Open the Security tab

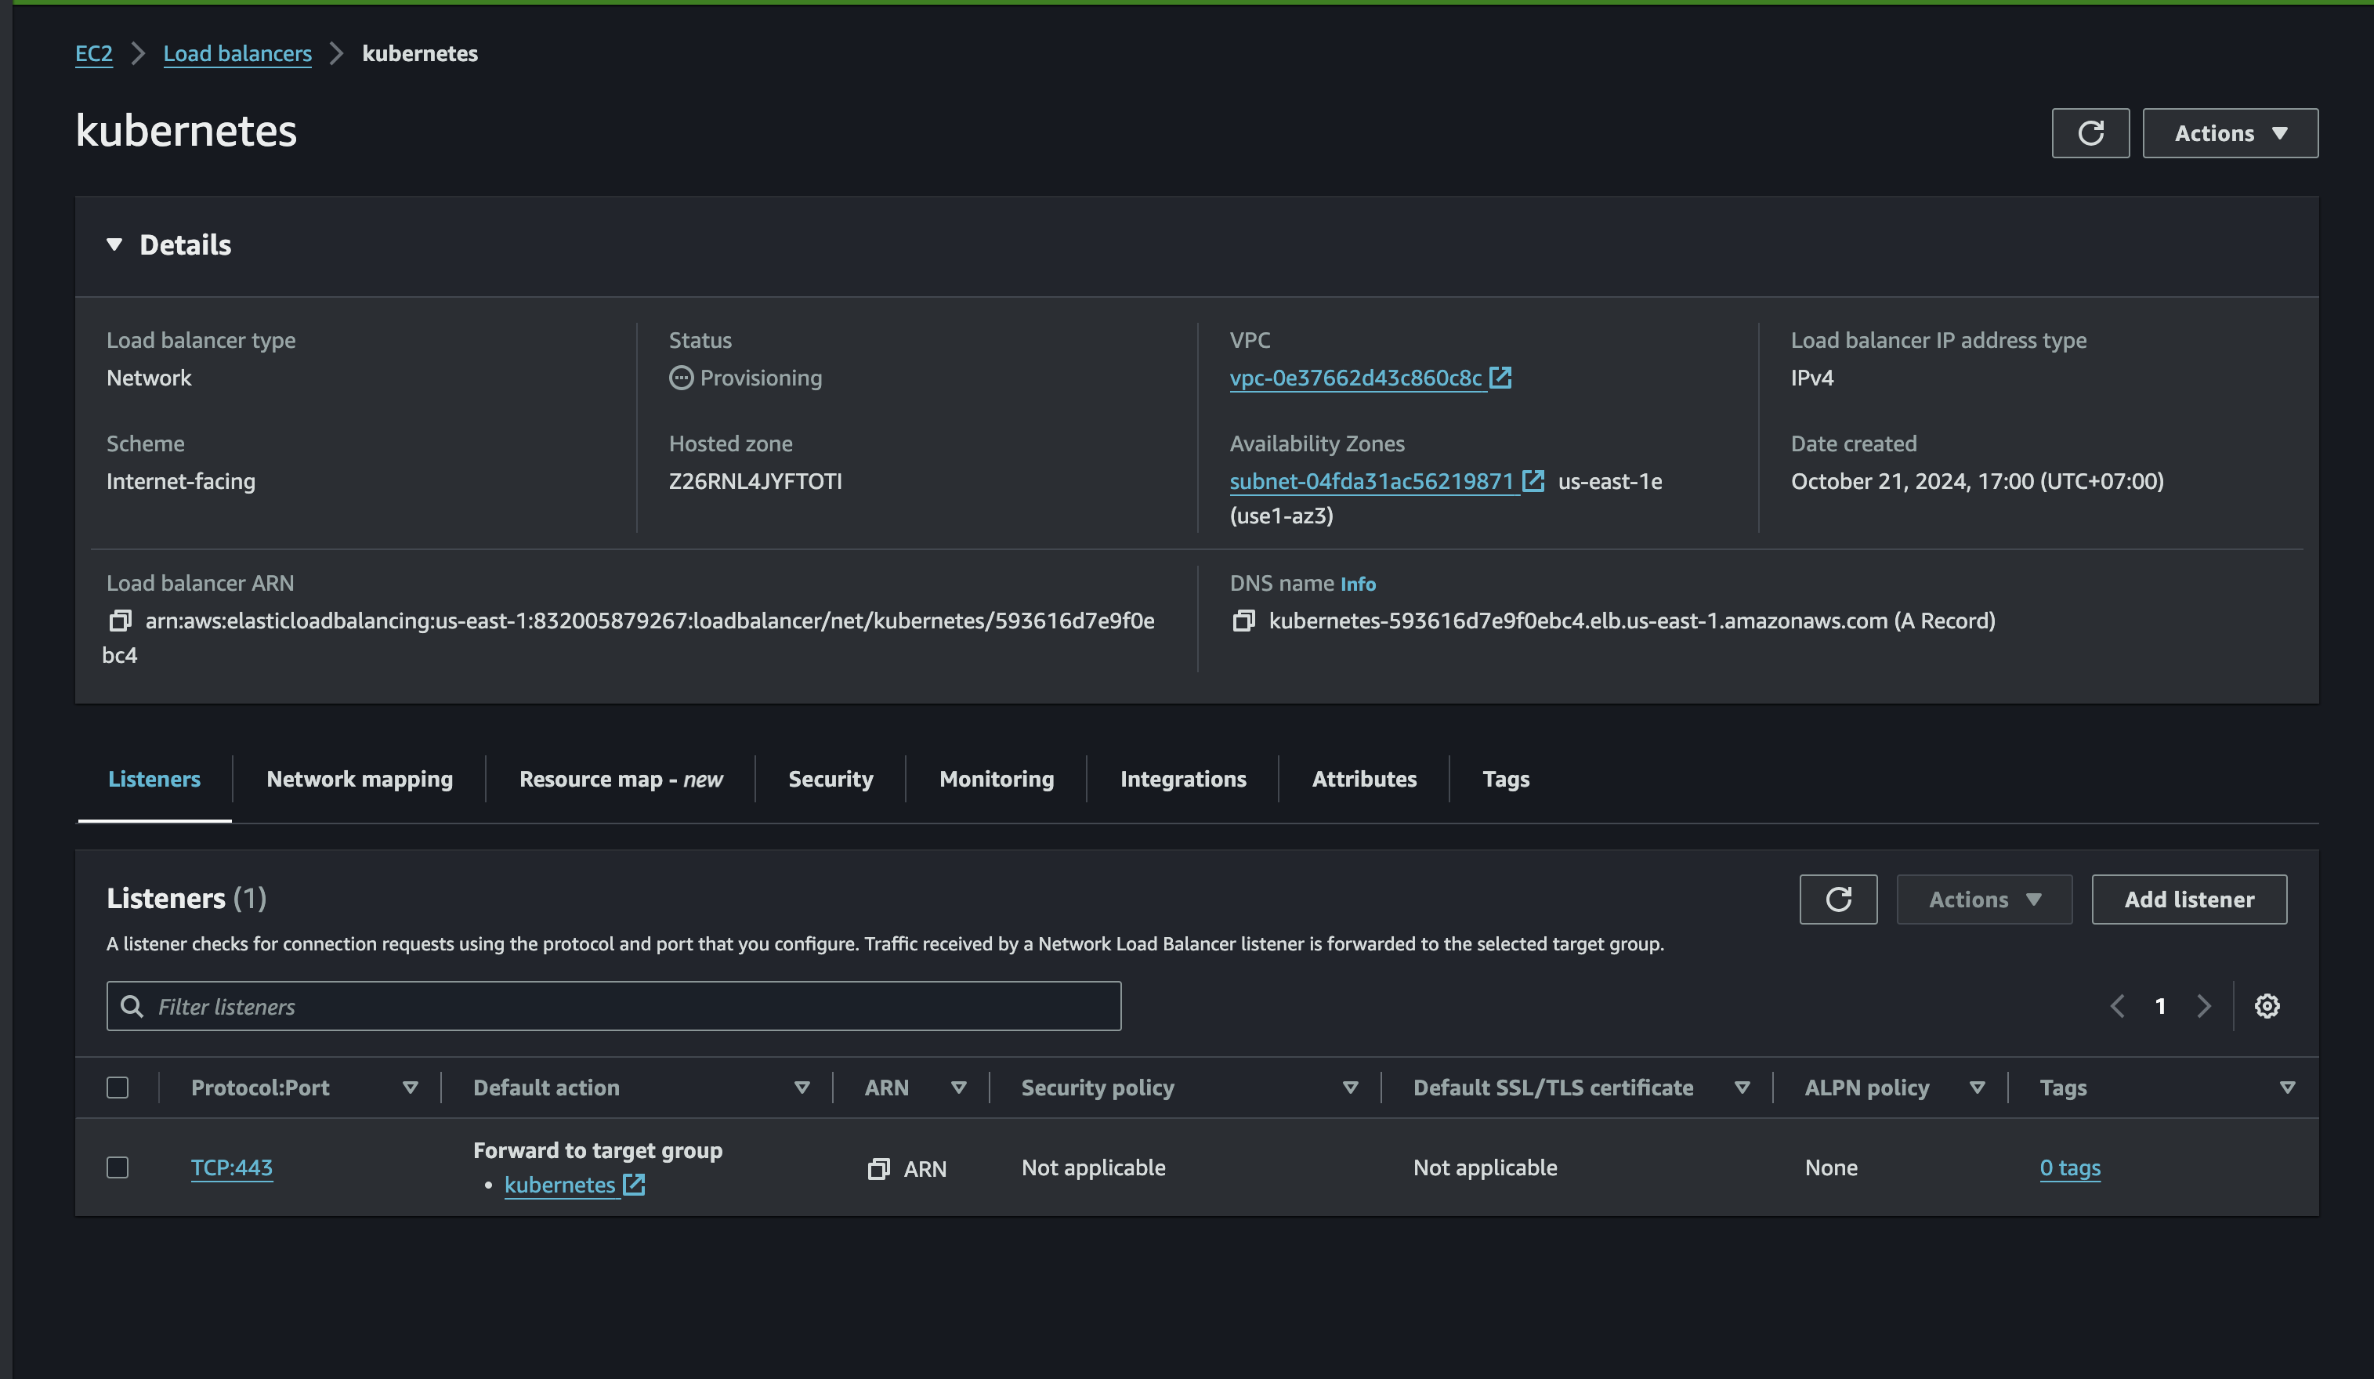831,779
